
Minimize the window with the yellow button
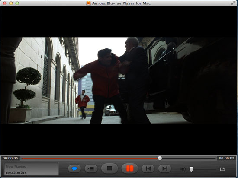(x=11, y=3)
